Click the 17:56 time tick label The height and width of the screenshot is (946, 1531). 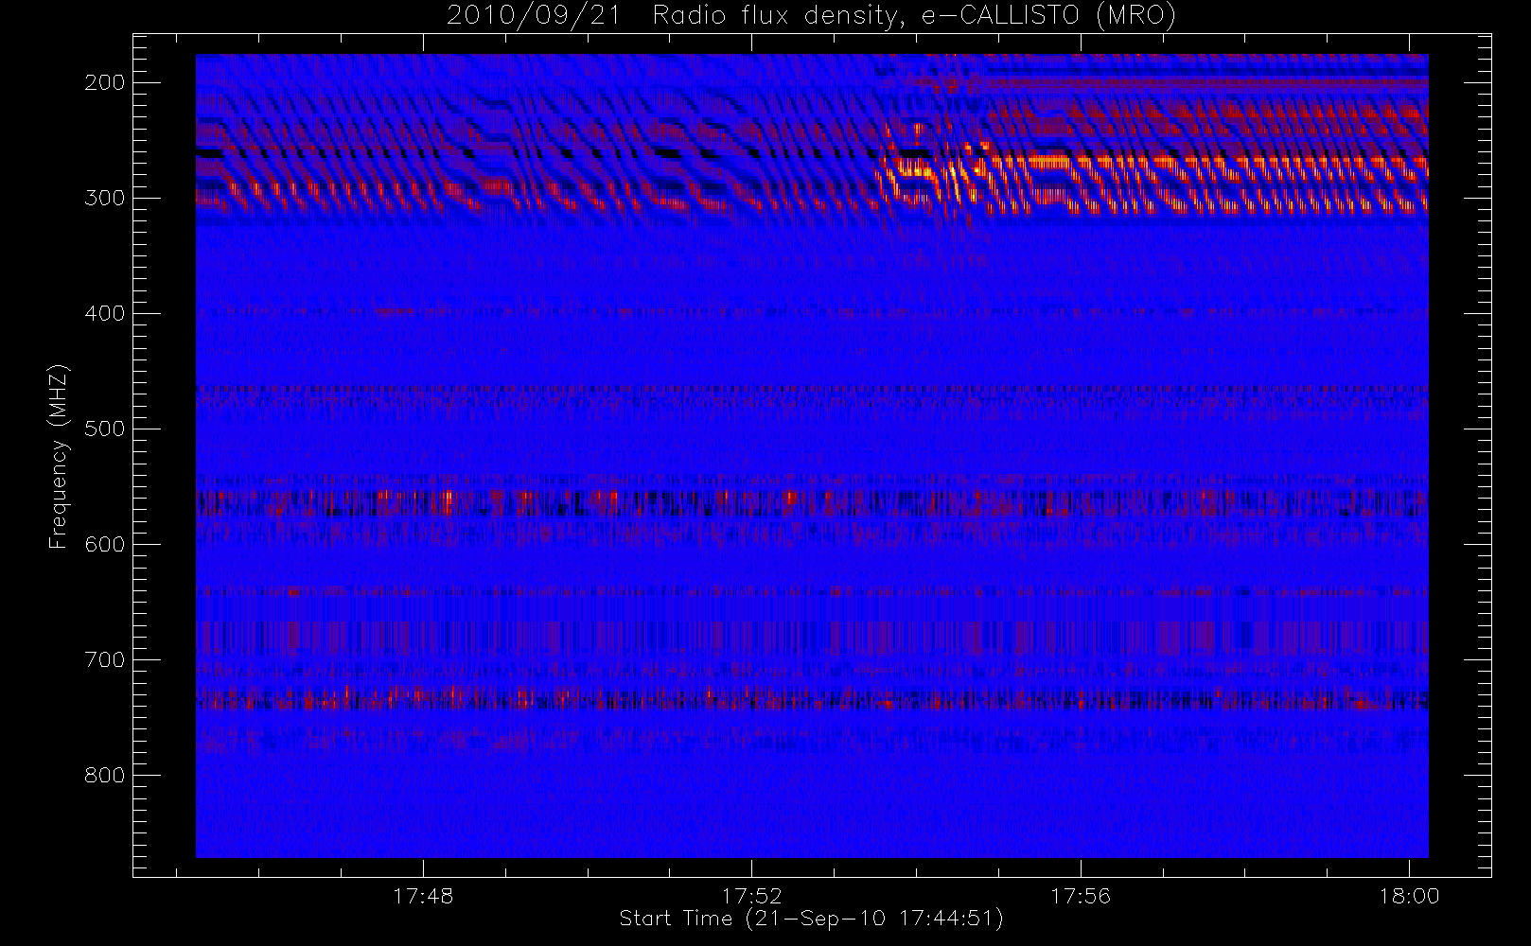(x=1081, y=895)
